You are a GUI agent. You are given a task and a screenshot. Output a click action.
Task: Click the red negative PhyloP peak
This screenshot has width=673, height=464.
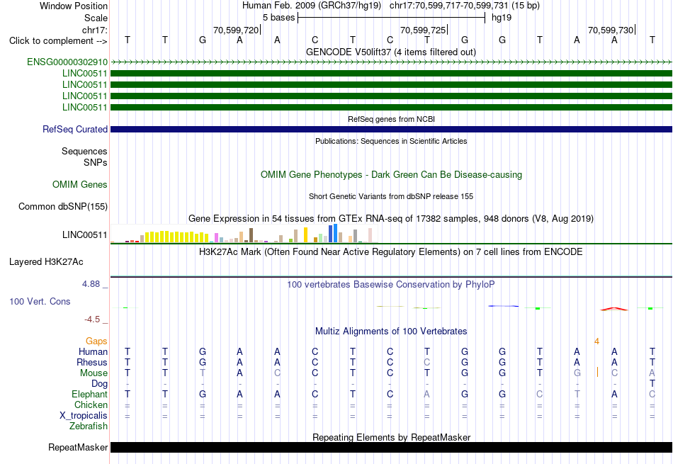pyautogui.click(x=613, y=309)
